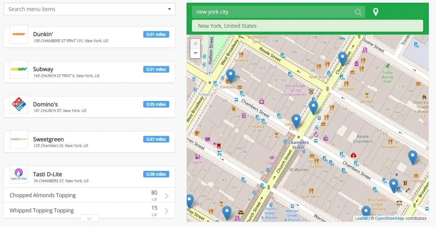
Task: Open the Search menu items dropdown arrow
Action: point(170,9)
